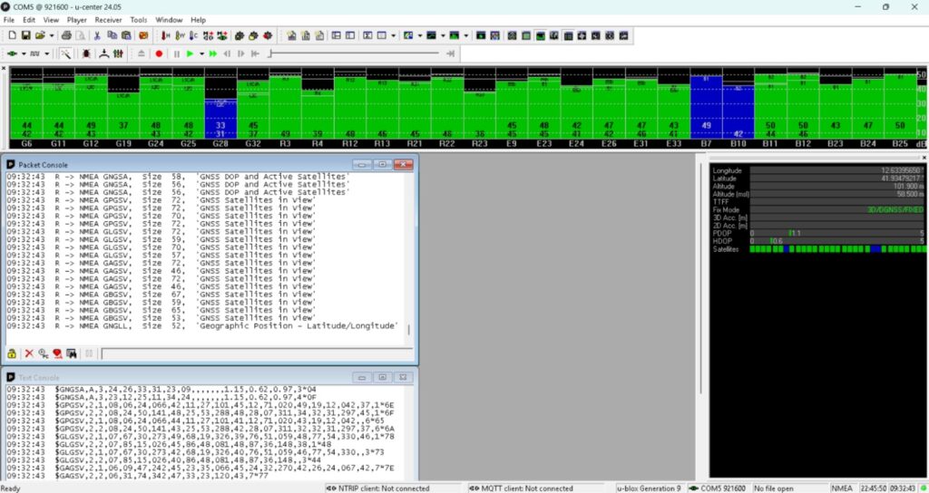Click the Packet Console filter icon

pos(57,353)
